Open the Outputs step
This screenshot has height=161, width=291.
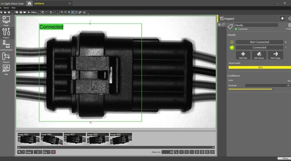[x=6, y=57]
